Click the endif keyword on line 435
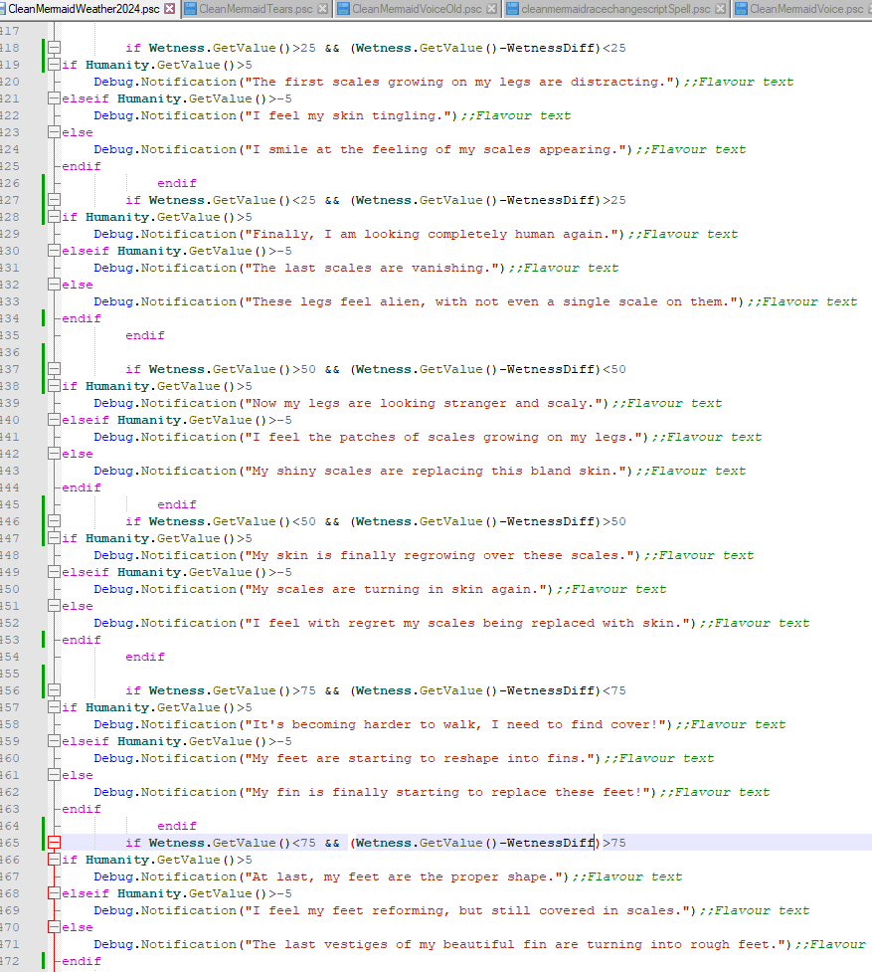Screen dimensions: 872x972 pyautogui.click(x=145, y=335)
